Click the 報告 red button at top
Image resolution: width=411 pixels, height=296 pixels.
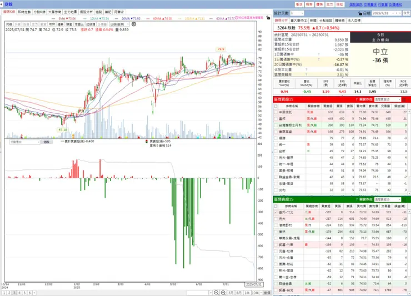pos(309,4)
